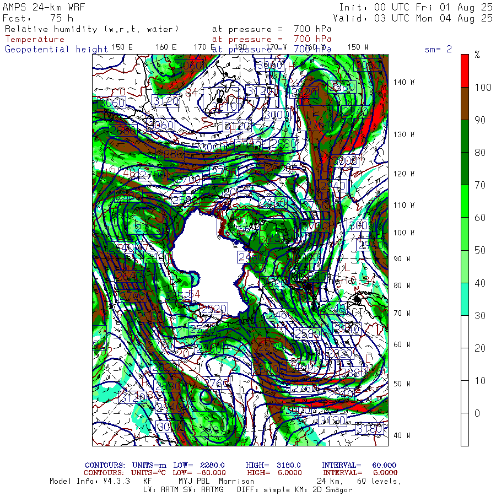Click the '30' colorbar tick label
The width and height of the screenshot is (496, 496).
[x=480, y=315]
